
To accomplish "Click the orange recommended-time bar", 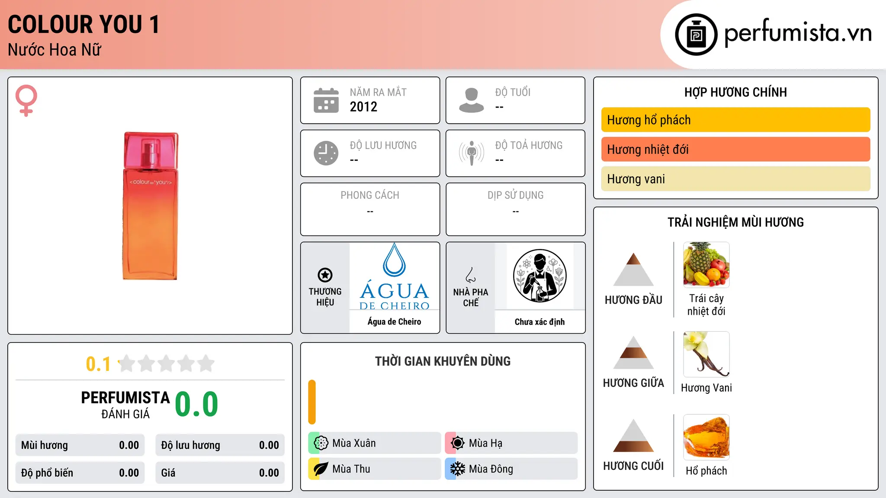I will 312,402.
